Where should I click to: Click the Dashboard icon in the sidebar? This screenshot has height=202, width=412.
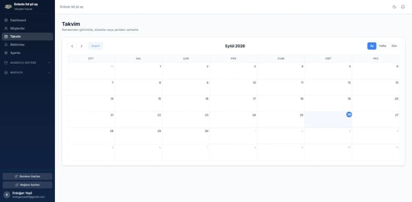click(x=6, y=20)
